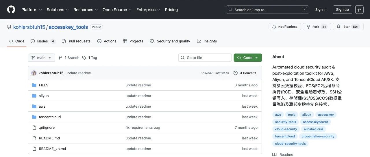The image size is (370, 157).
Task: Select the security-tools topic tag
Action: [x=286, y=122]
